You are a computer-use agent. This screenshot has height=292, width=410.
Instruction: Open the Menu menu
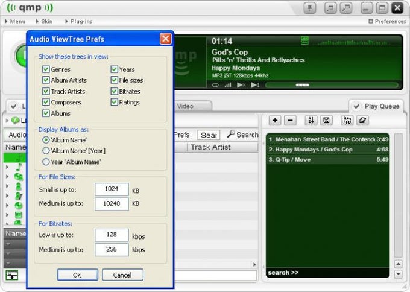[x=15, y=21]
